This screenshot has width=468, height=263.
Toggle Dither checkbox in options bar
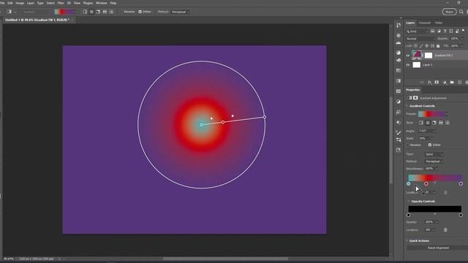140,12
